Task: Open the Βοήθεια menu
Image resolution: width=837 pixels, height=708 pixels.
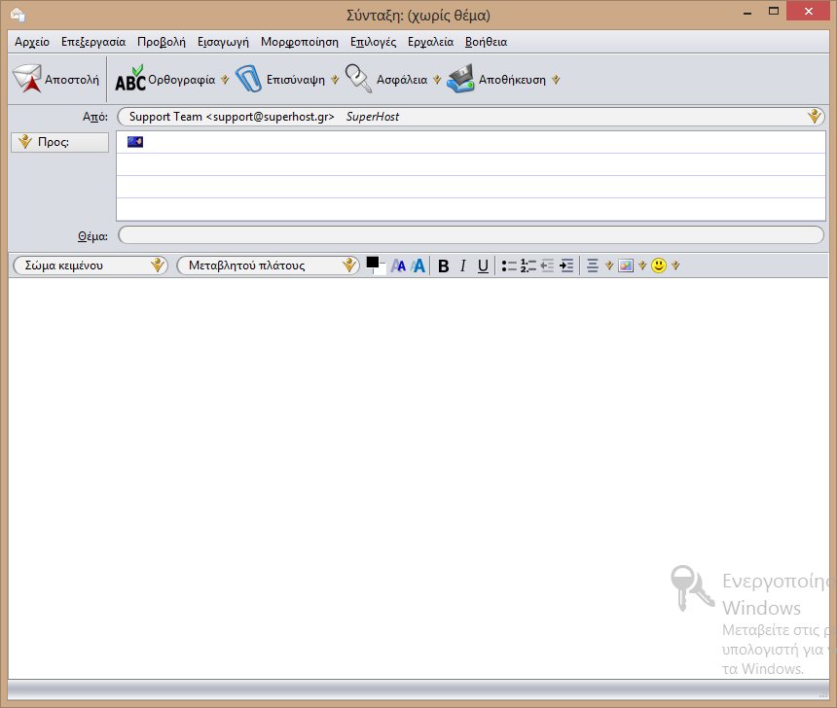Action: 486,42
